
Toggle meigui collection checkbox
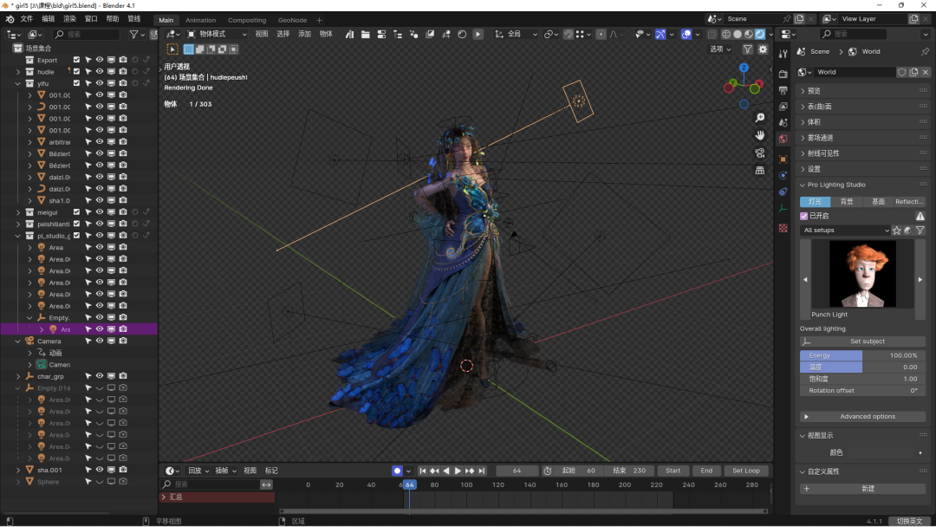[76, 211]
